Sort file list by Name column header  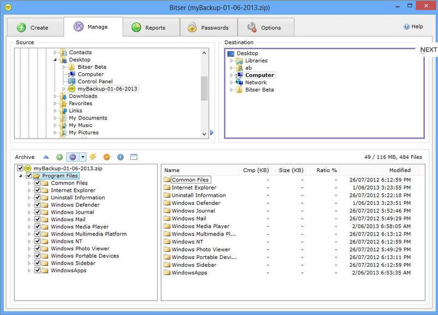coord(200,170)
